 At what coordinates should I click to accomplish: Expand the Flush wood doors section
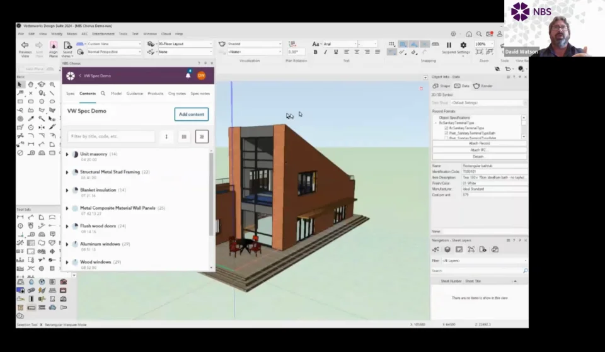[67, 226]
